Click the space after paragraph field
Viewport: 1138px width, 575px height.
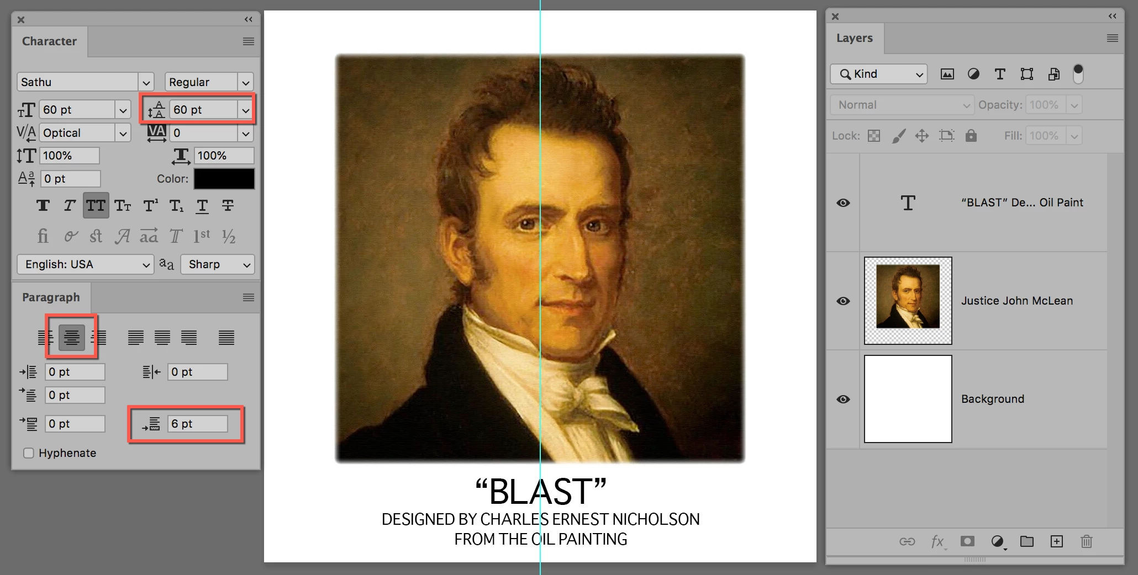[198, 424]
